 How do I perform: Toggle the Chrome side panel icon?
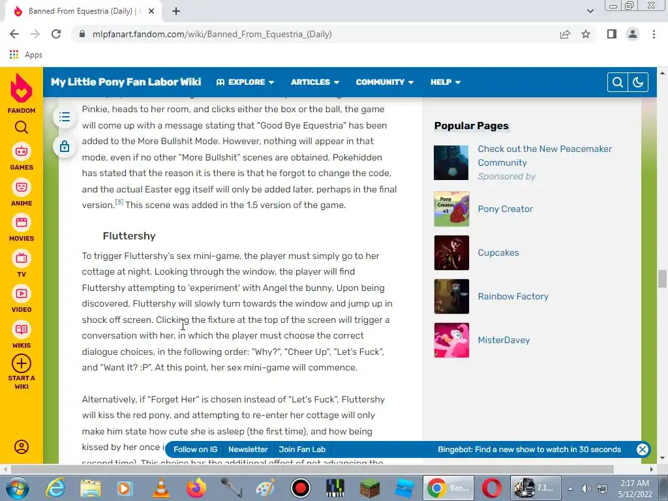click(612, 34)
